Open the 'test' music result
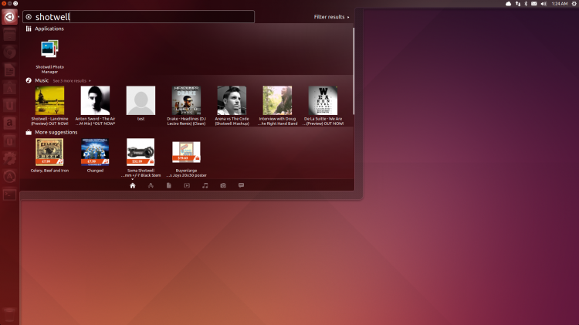 pyautogui.click(x=141, y=103)
